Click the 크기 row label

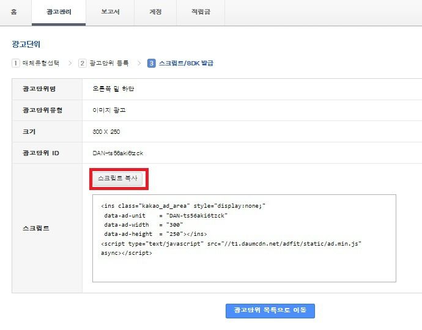pos(29,132)
